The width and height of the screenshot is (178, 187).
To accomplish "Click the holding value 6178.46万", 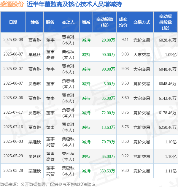I will [168, 113].
